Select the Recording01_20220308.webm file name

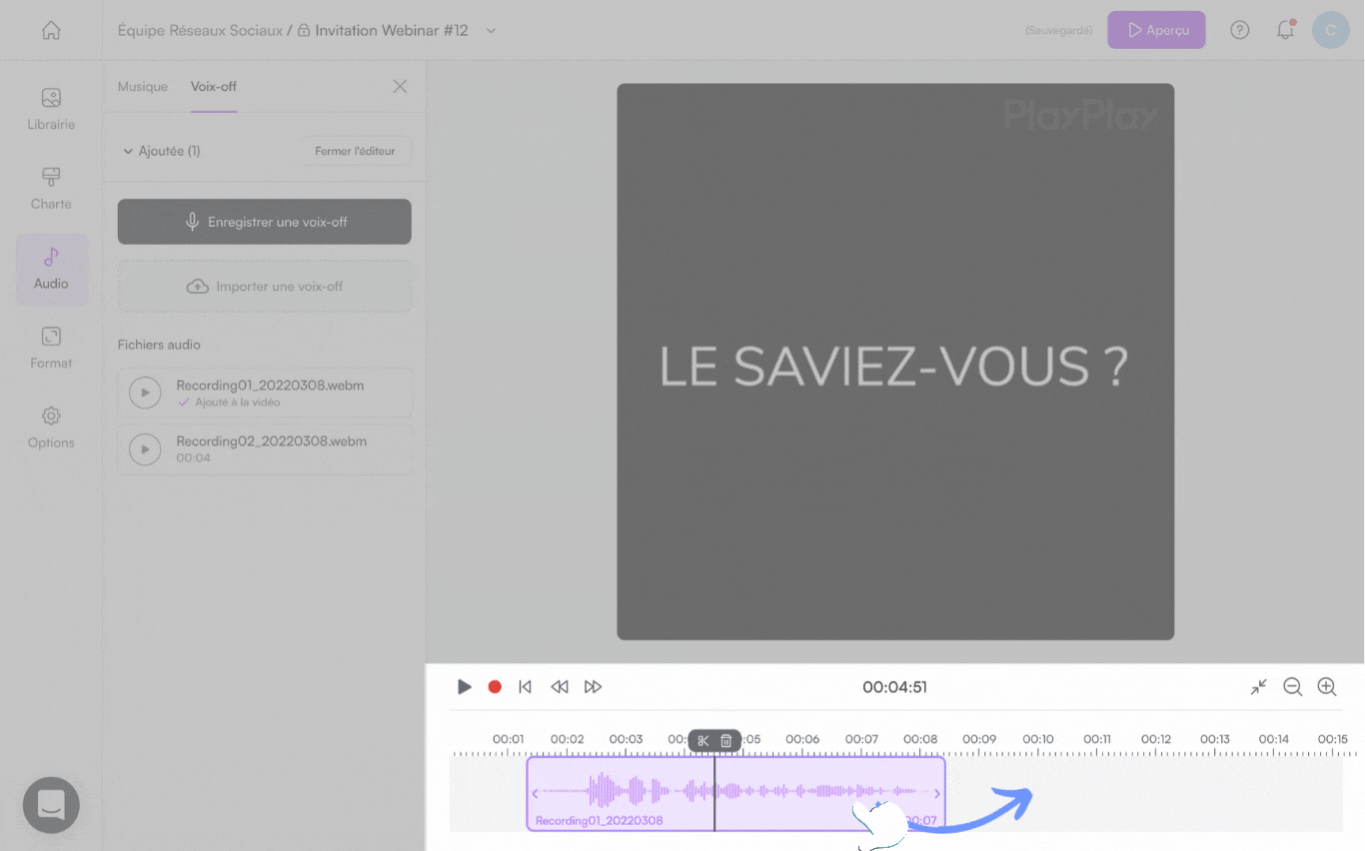270,386
